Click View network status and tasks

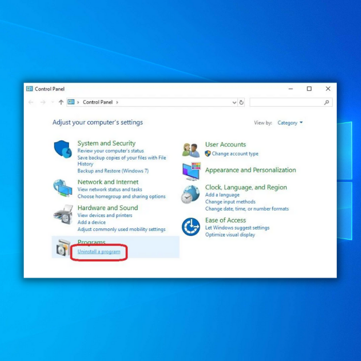click(x=109, y=189)
